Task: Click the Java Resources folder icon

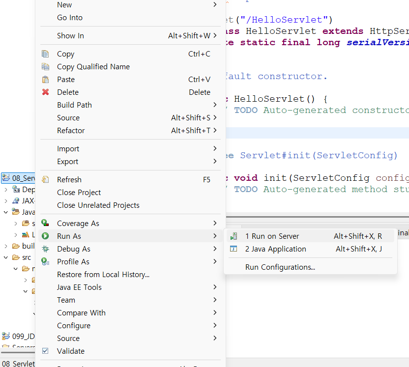Action: 16,212
